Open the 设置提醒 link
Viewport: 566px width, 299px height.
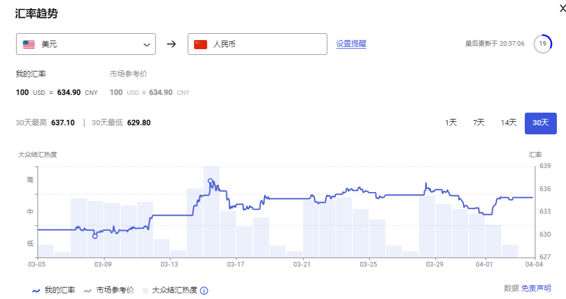351,43
